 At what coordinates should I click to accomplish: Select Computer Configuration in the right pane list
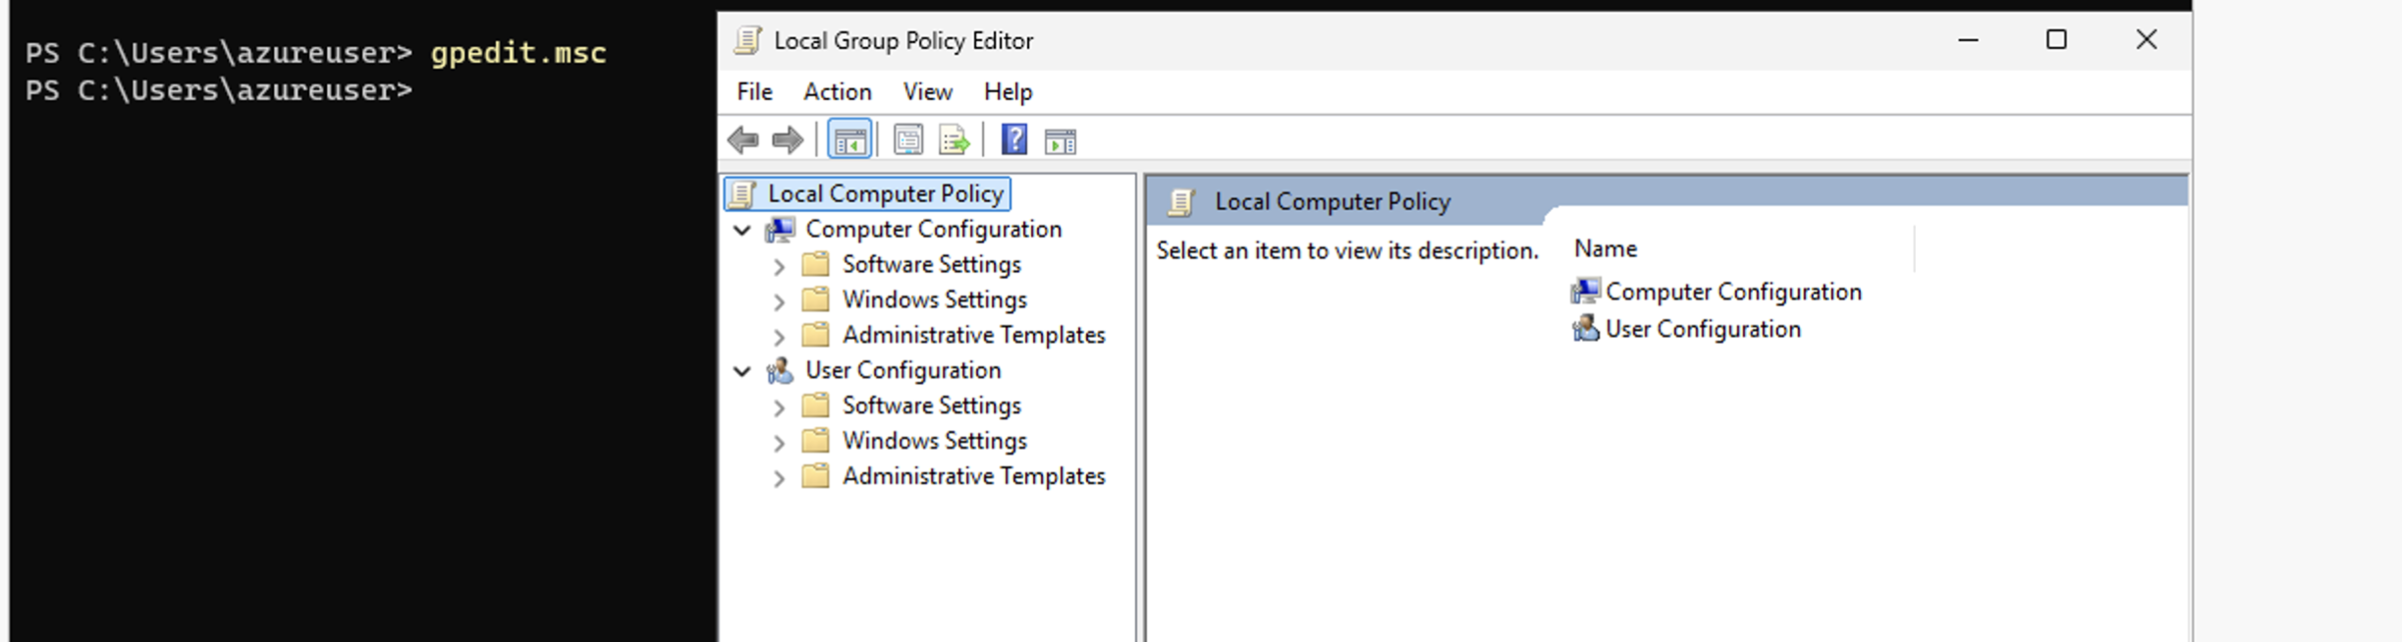1732,292
